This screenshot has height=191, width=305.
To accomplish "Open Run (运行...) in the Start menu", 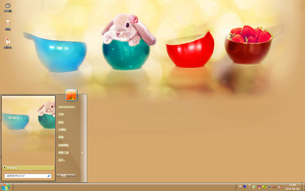I will click(62, 160).
